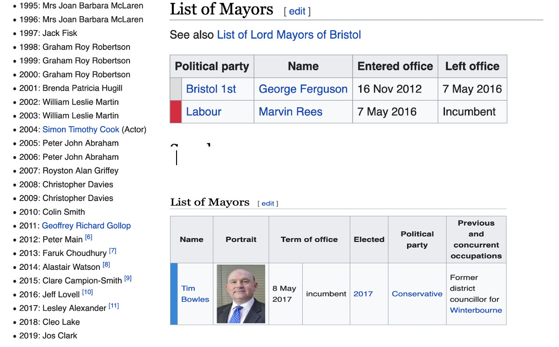Screen dimensions: 559x347
Task: Open the Winterbourne link
Action: (476, 310)
